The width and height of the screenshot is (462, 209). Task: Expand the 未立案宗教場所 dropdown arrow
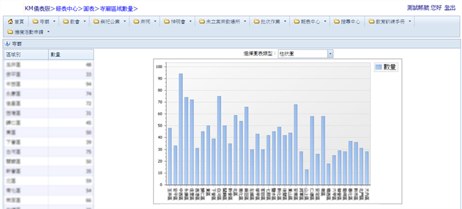[x=245, y=21]
